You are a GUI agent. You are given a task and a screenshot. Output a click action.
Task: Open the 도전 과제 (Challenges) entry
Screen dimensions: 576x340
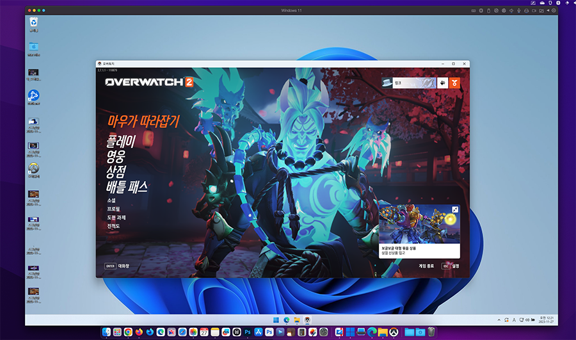(116, 218)
